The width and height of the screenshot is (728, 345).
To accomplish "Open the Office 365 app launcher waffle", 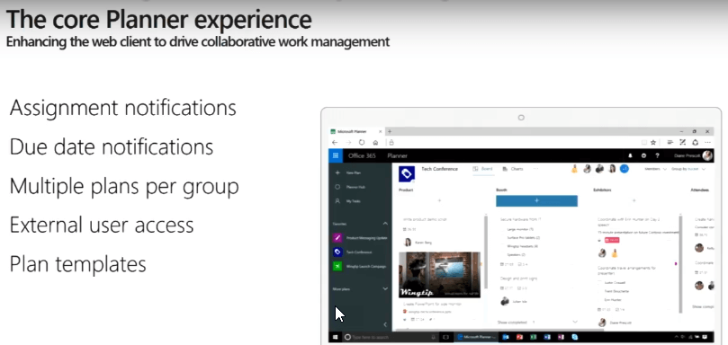I will pyautogui.click(x=336, y=155).
